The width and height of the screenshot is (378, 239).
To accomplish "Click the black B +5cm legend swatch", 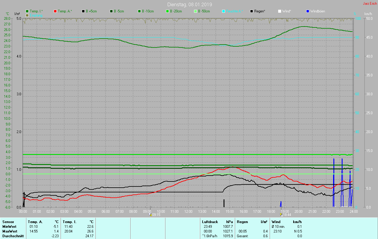I will coord(83,11).
